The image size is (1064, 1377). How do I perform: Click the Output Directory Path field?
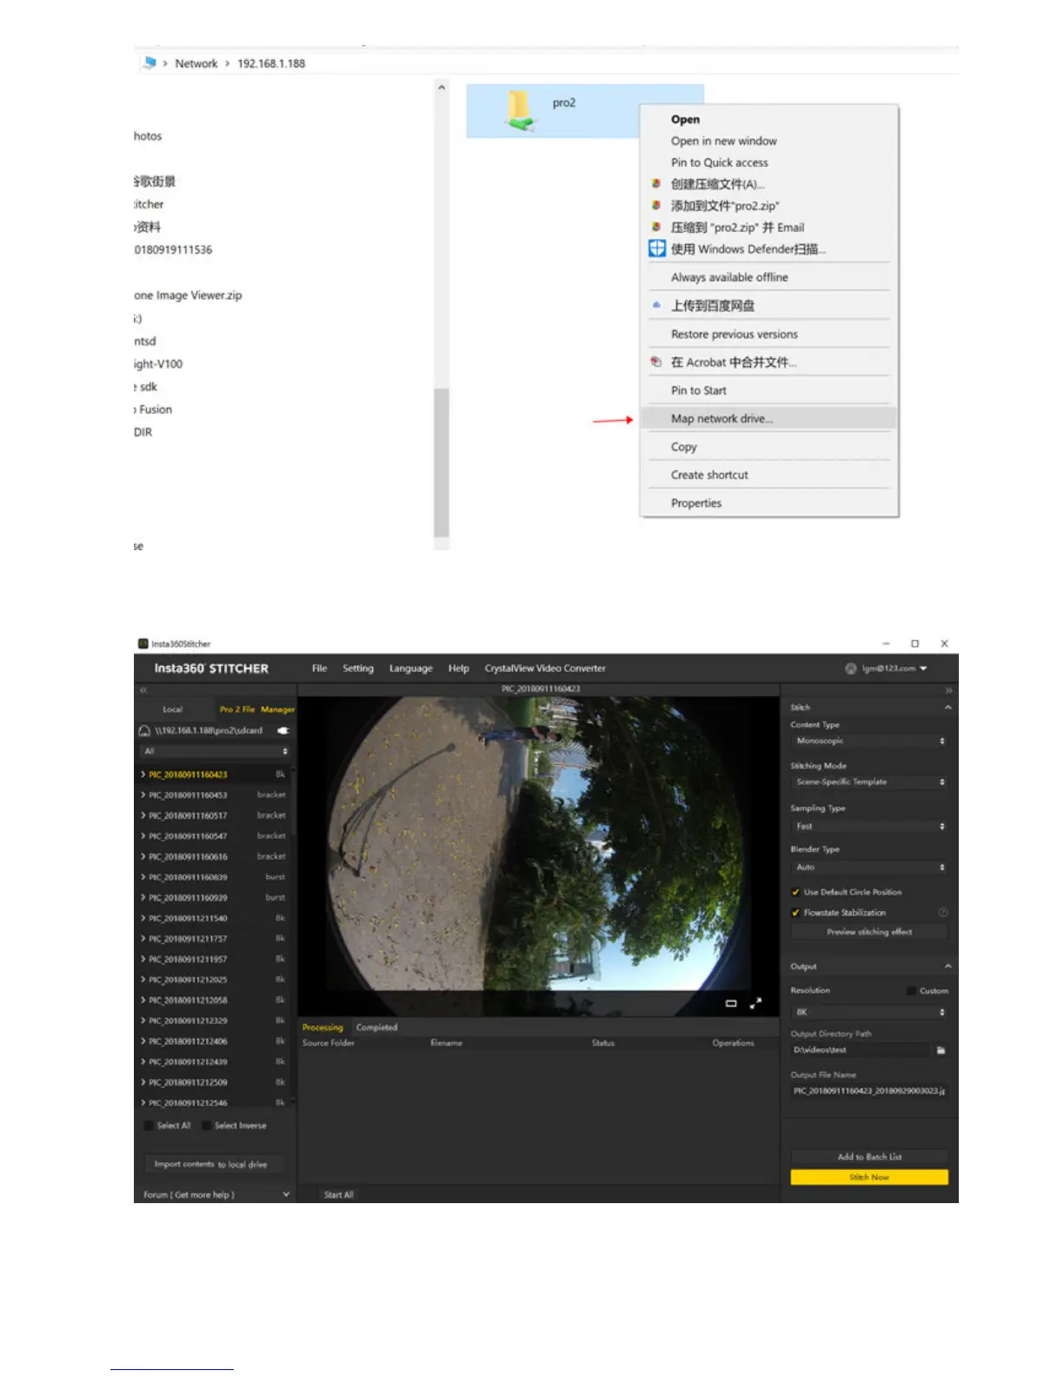861,1050
